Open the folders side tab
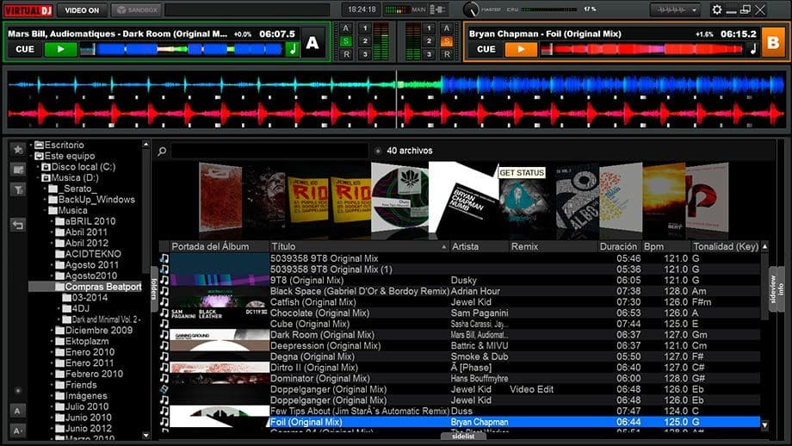 (154, 288)
